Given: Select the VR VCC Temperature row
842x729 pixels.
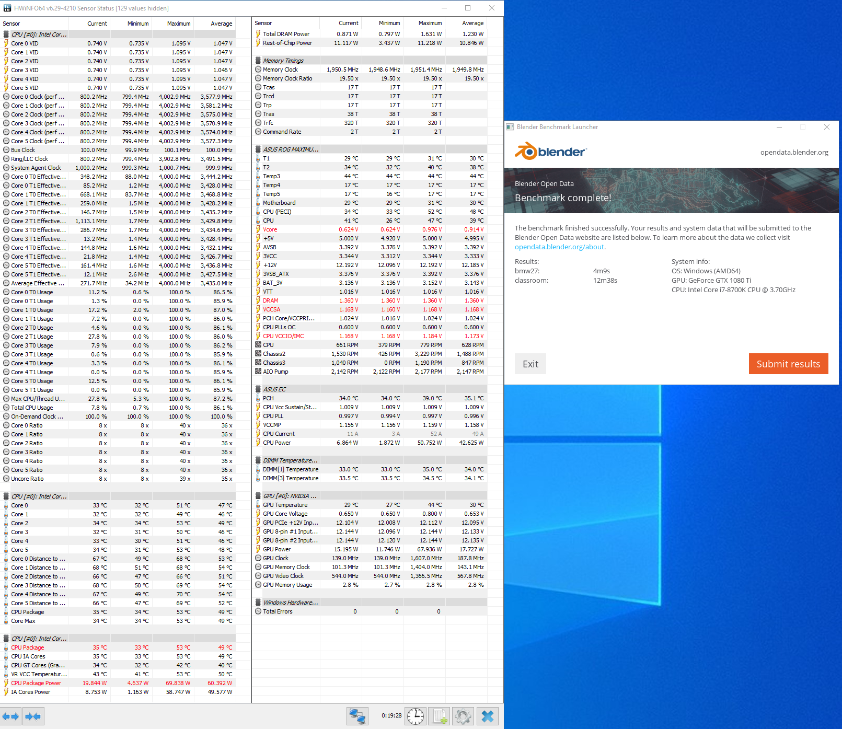Looking at the screenshot, I should 118,674.
